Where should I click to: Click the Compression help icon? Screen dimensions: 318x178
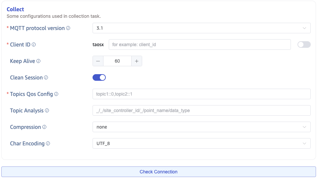pos(44,127)
